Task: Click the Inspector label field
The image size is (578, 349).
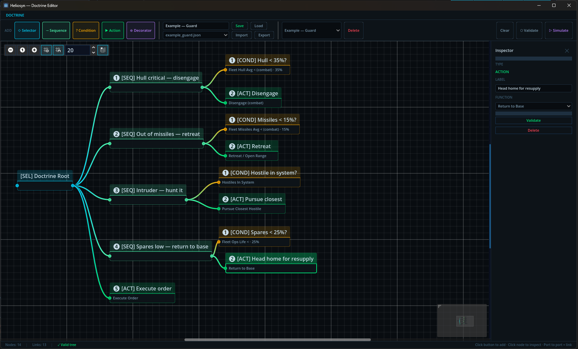Action: tap(533, 88)
